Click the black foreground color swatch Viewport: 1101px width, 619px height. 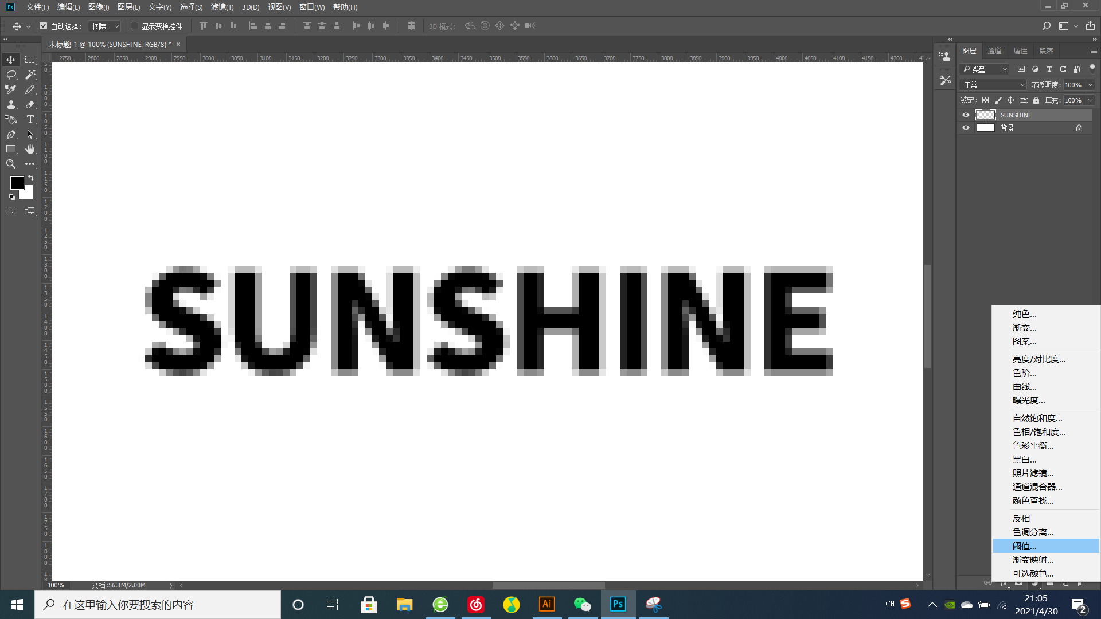(16, 182)
